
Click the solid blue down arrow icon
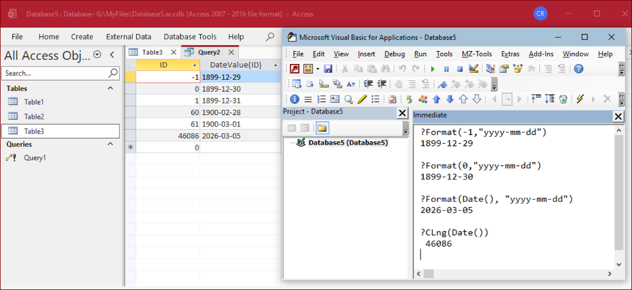tap(451, 99)
